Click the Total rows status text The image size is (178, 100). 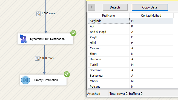point(126,94)
